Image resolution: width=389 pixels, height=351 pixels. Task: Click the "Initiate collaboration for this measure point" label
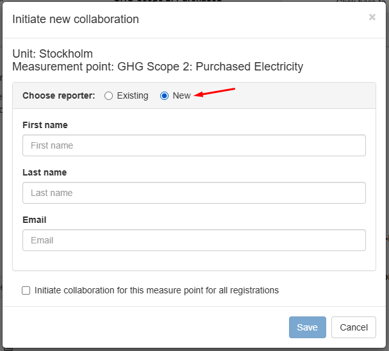click(156, 291)
